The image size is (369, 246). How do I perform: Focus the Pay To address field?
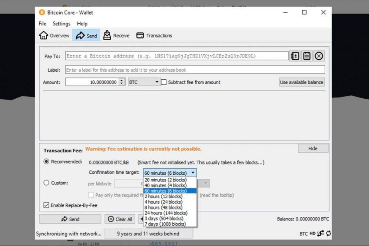(177, 56)
